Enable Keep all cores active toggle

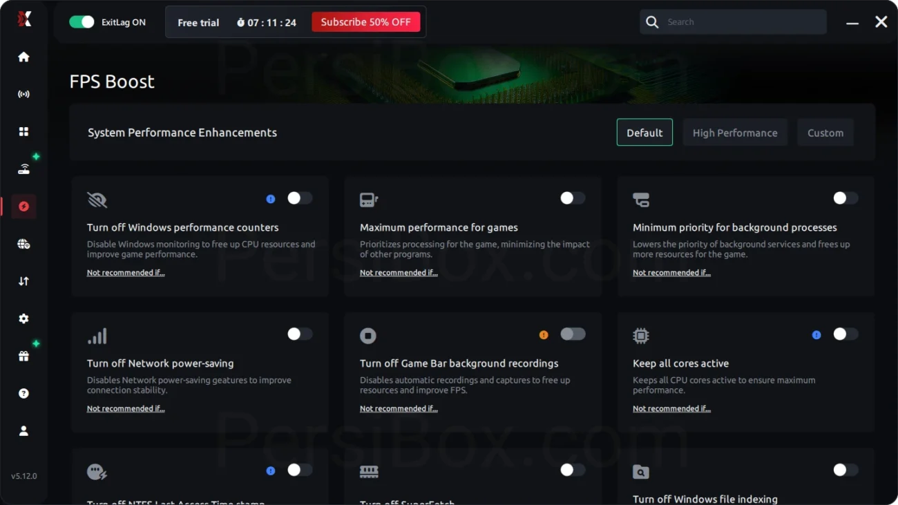pyautogui.click(x=846, y=334)
